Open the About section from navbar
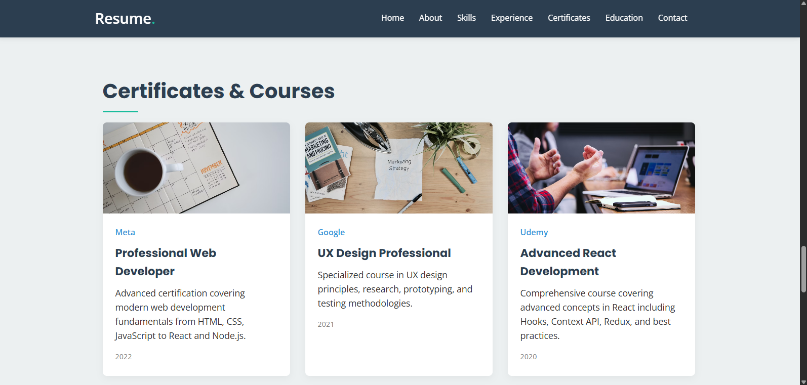The width and height of the screenshot is (807, 385). (430, 18)
